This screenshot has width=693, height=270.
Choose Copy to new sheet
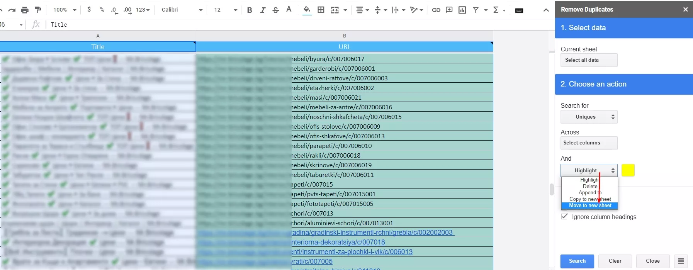click(x=589, y=199)
